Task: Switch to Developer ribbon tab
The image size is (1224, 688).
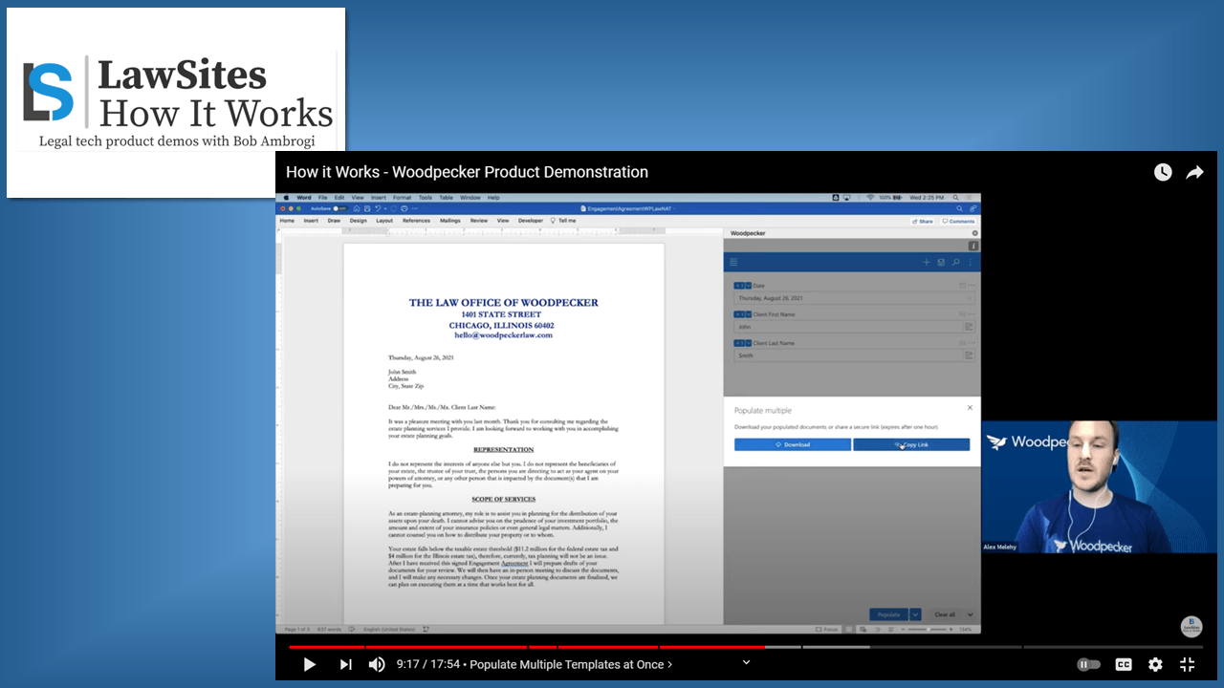Action: pyautogui.click(x=531, y=221)
